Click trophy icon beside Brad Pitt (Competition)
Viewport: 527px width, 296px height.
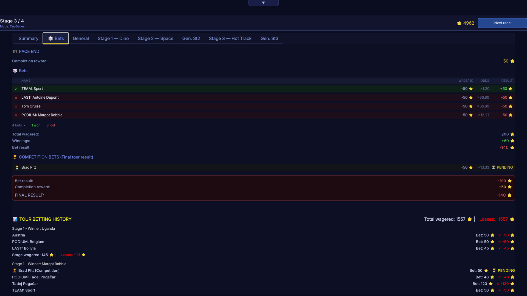15,271
